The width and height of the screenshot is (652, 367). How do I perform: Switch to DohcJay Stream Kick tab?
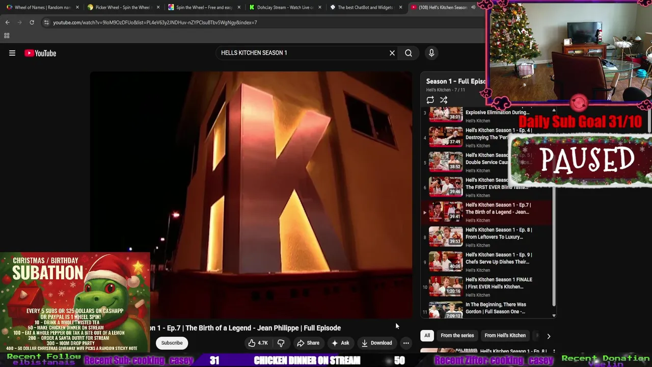click(x=285, y=8)
